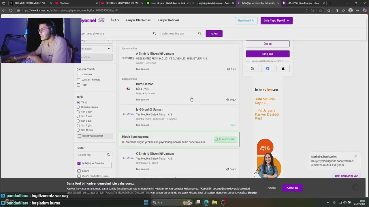369x207 pixels.
Task: Open OBS Studio from taskbar
Action: pos(223,202)
